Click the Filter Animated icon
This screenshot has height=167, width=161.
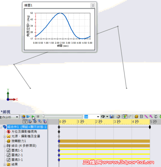pyautogui.click(x=30, y=122)
